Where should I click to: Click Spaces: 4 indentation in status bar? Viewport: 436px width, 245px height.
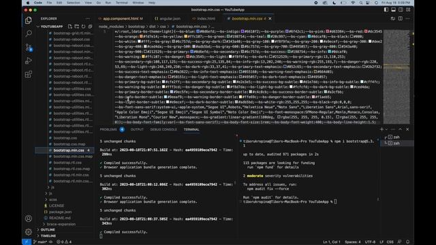[353, 242]
